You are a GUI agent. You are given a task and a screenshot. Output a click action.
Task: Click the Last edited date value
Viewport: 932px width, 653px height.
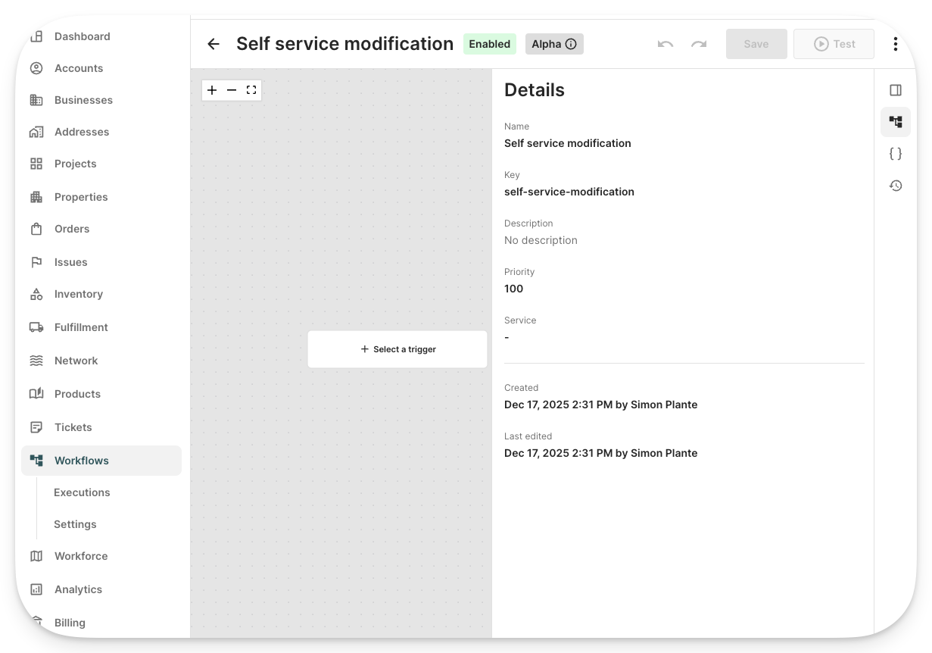[x=600, y=453]
